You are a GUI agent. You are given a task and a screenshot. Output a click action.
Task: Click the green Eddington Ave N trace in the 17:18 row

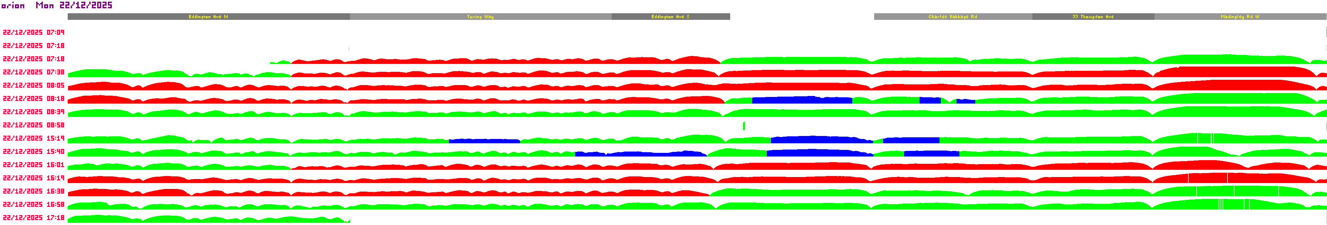(x=206, y=220)
